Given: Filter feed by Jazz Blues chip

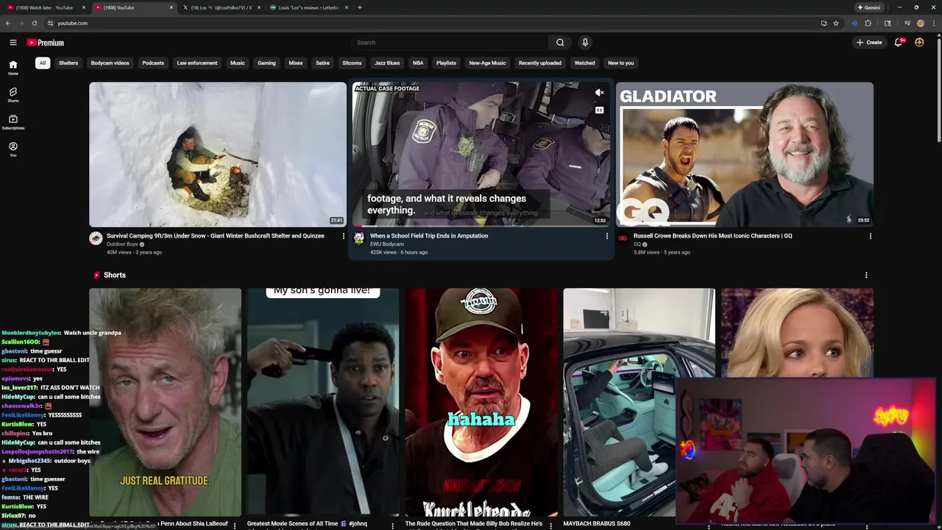Looking at the screenshot, I should click(387, 63).
